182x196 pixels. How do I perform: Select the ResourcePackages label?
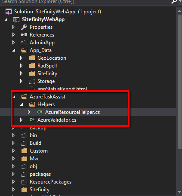click(50, 182)
